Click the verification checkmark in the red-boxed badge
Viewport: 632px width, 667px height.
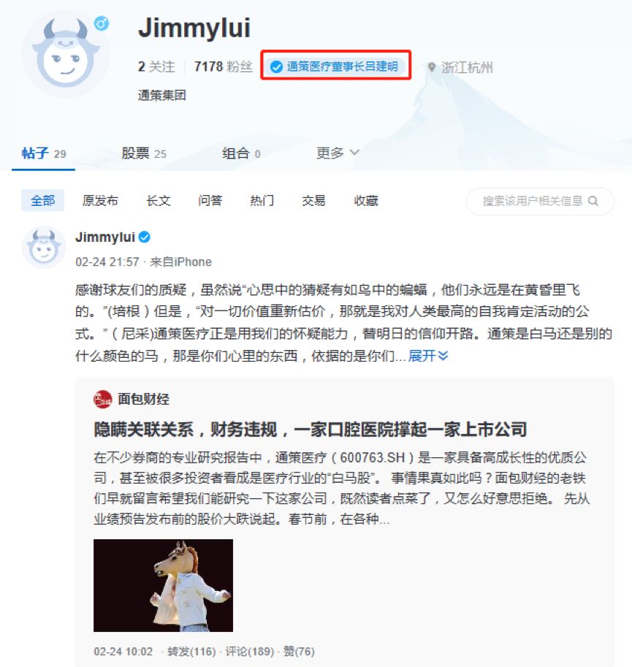pyautogui.click(x=276, y=66)
